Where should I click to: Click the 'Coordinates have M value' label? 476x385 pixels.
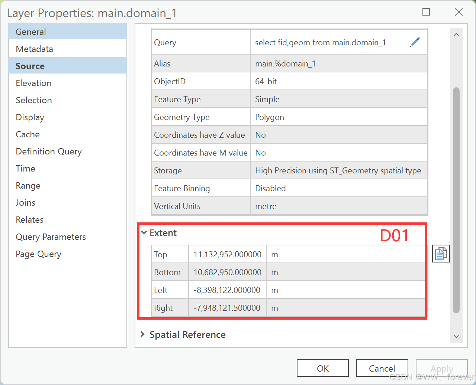(x=201, y=153)
